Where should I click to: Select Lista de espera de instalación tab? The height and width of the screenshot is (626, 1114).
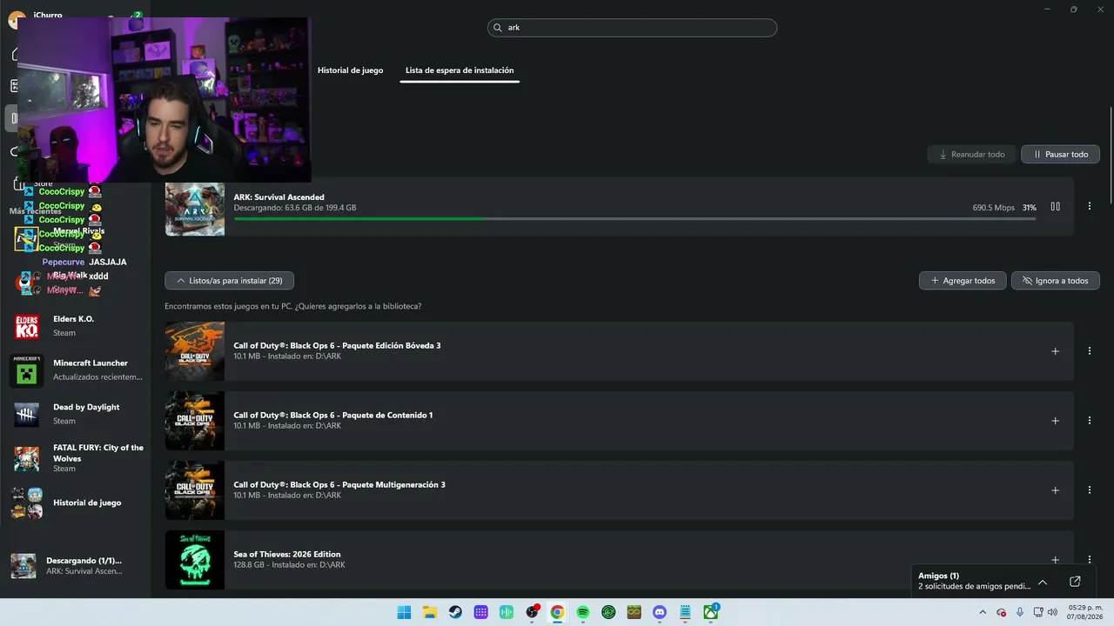coord(460,70)
